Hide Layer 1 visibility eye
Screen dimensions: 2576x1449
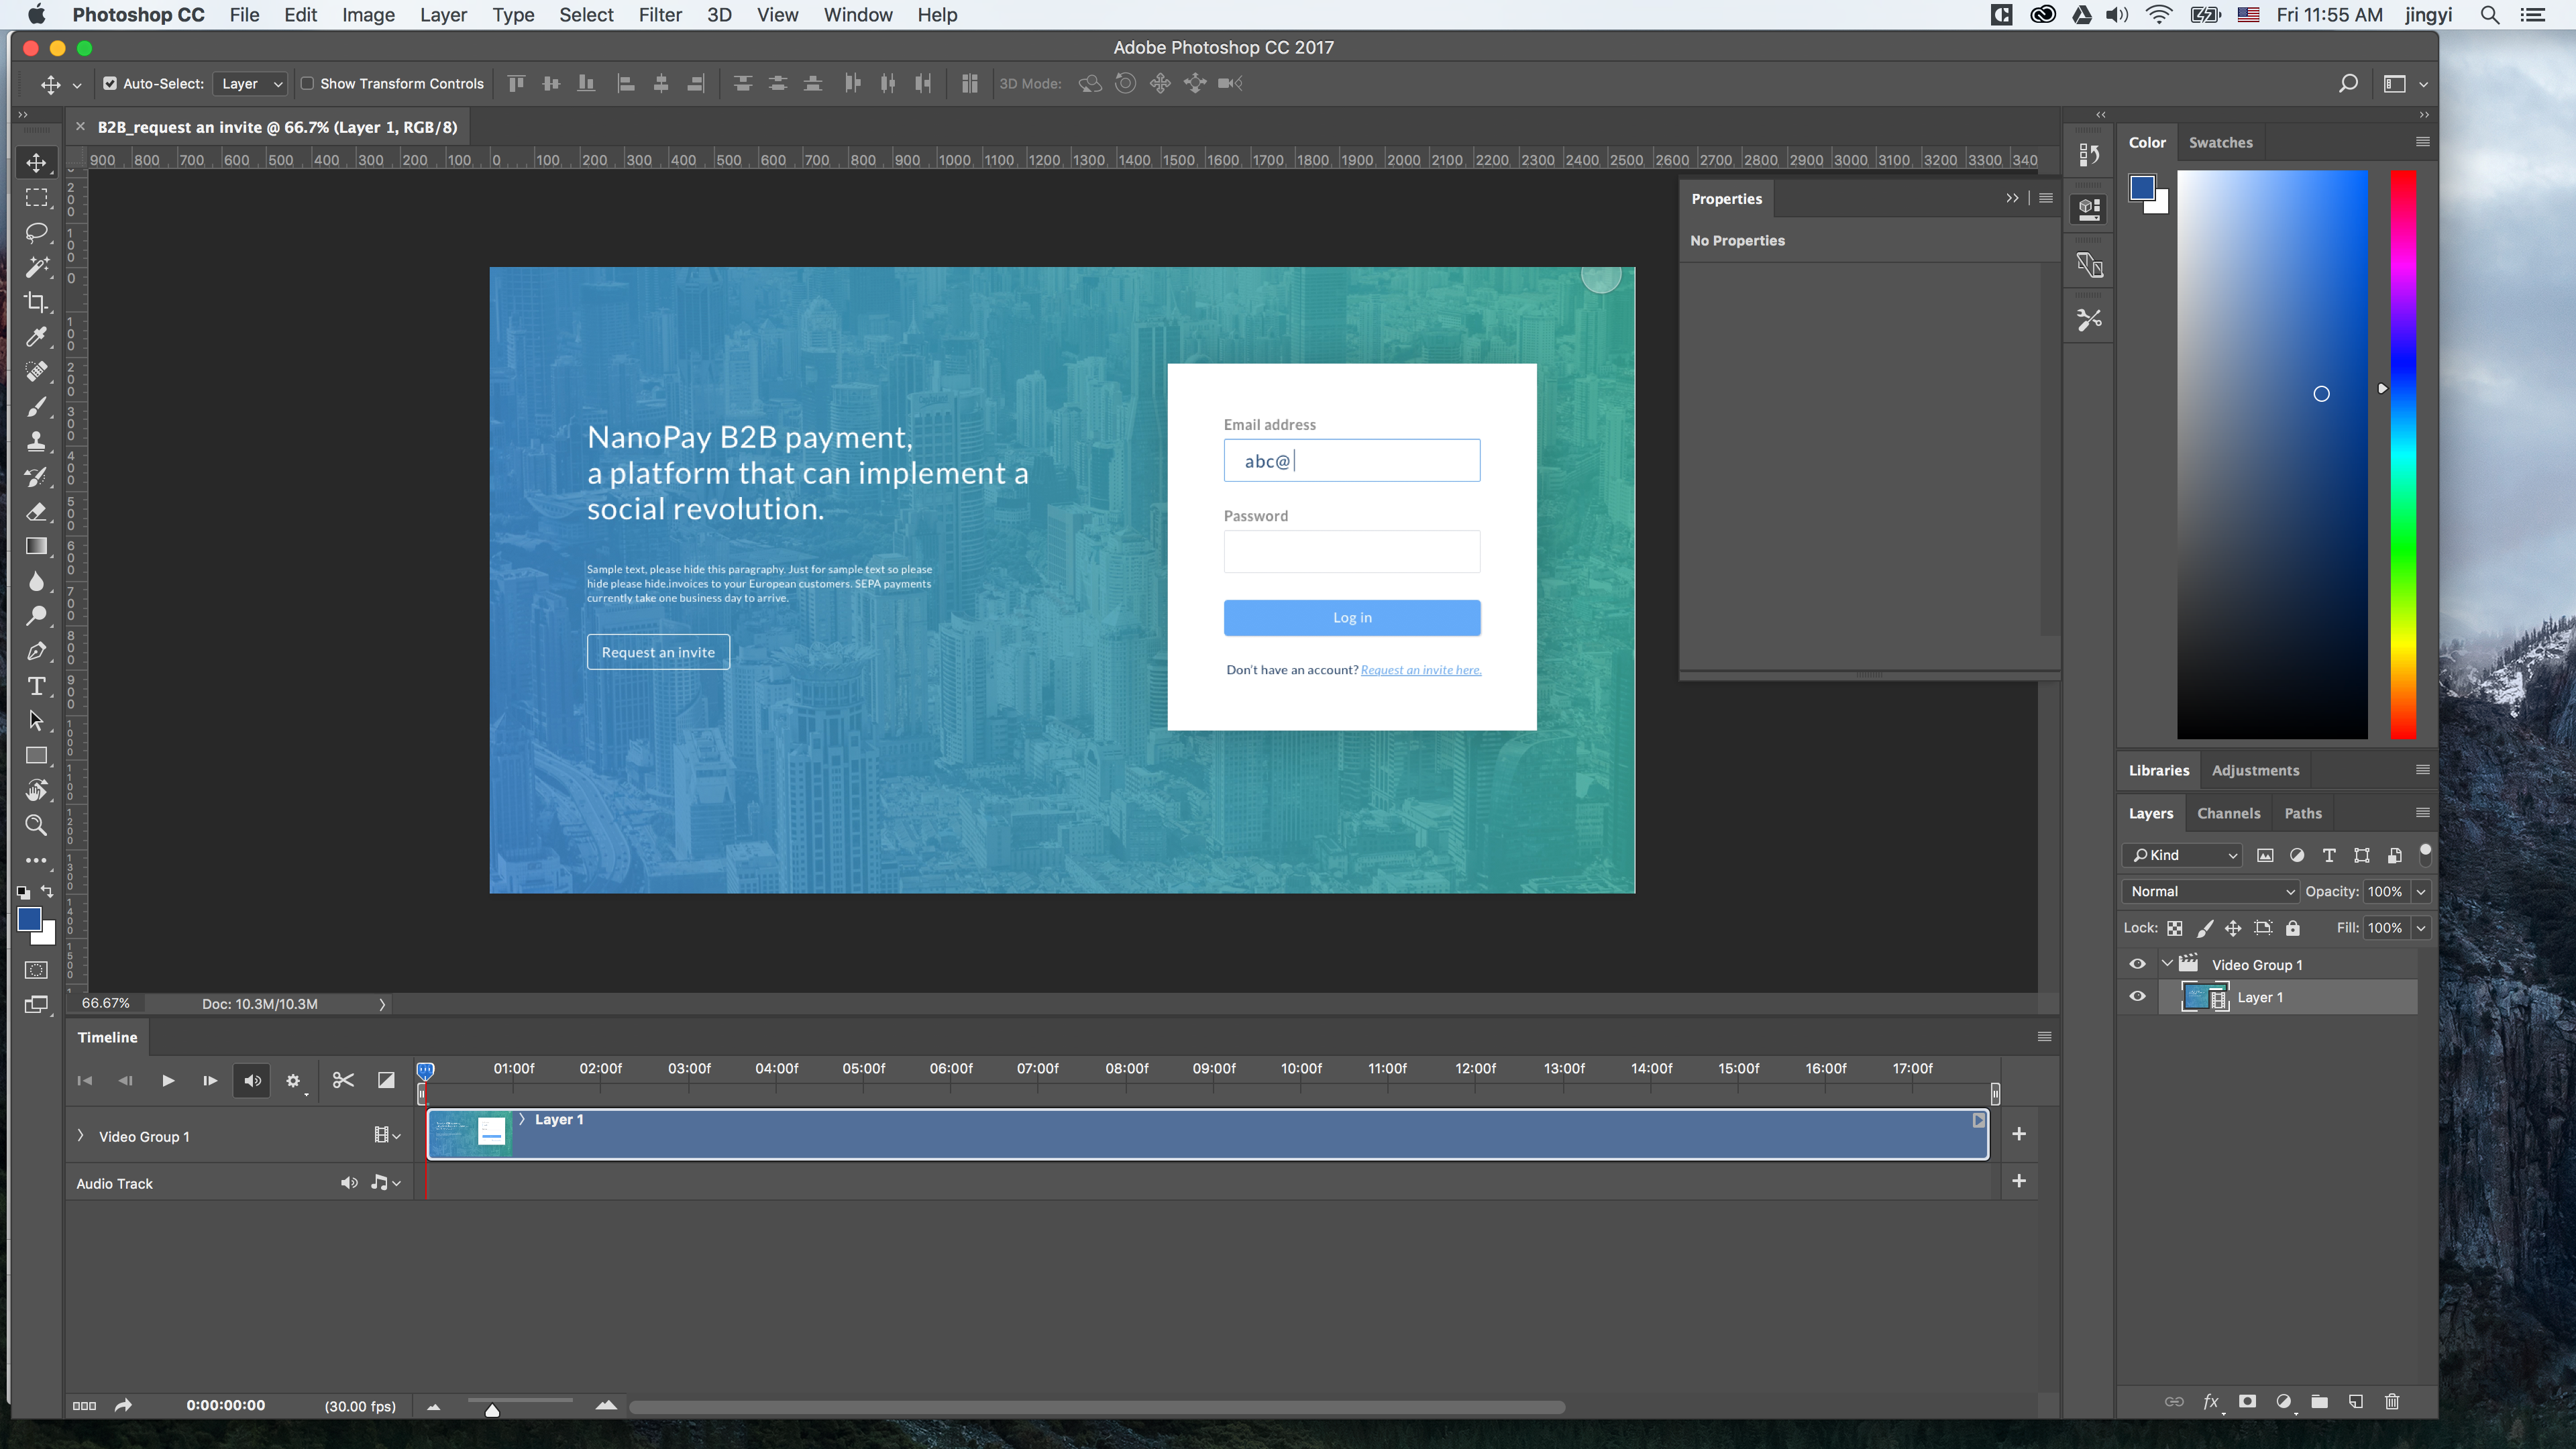[2137, 997]
